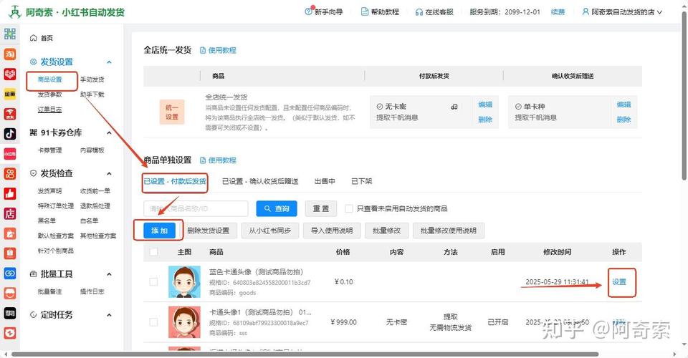688x358 pixels.
Task: Open 帮助教程 document icon in header
Action: (365, 12)
